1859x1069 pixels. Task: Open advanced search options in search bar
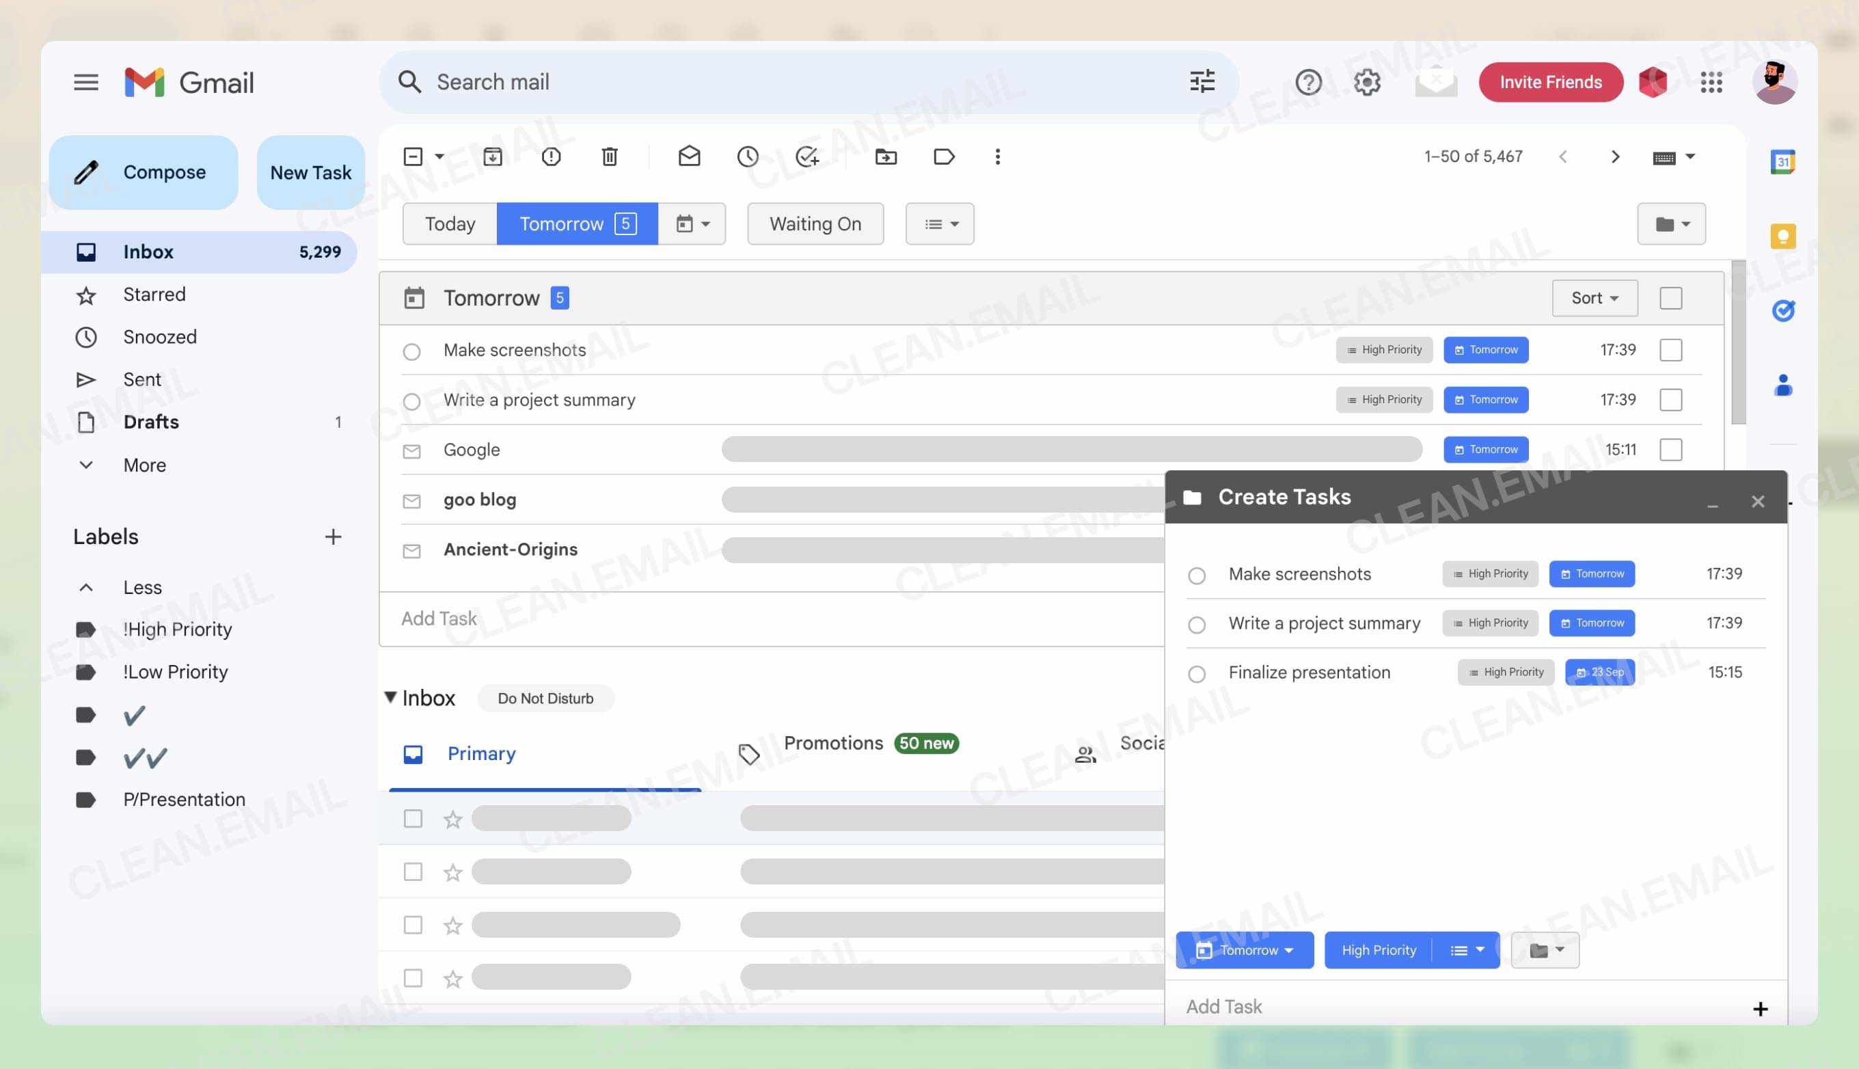(1202, 81)
